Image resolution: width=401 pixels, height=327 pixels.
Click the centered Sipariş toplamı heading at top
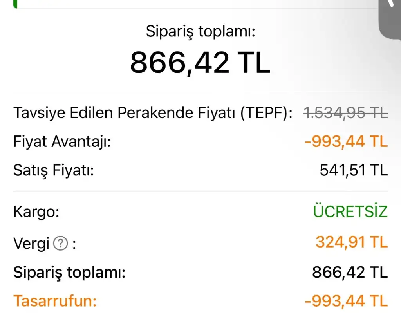tap(200, 31)
